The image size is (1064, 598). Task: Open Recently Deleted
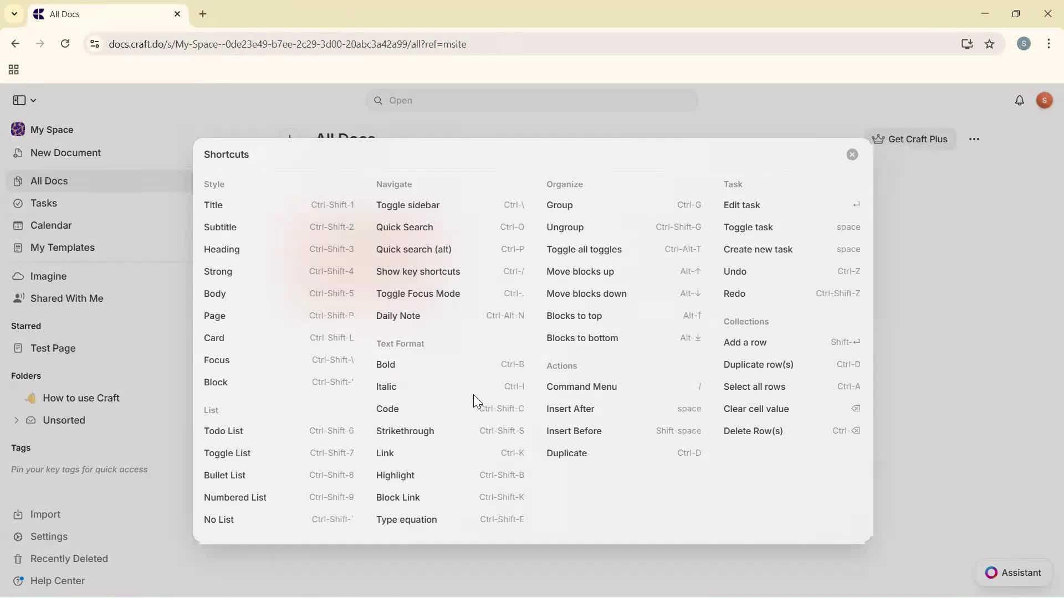(x=69, y=559)
